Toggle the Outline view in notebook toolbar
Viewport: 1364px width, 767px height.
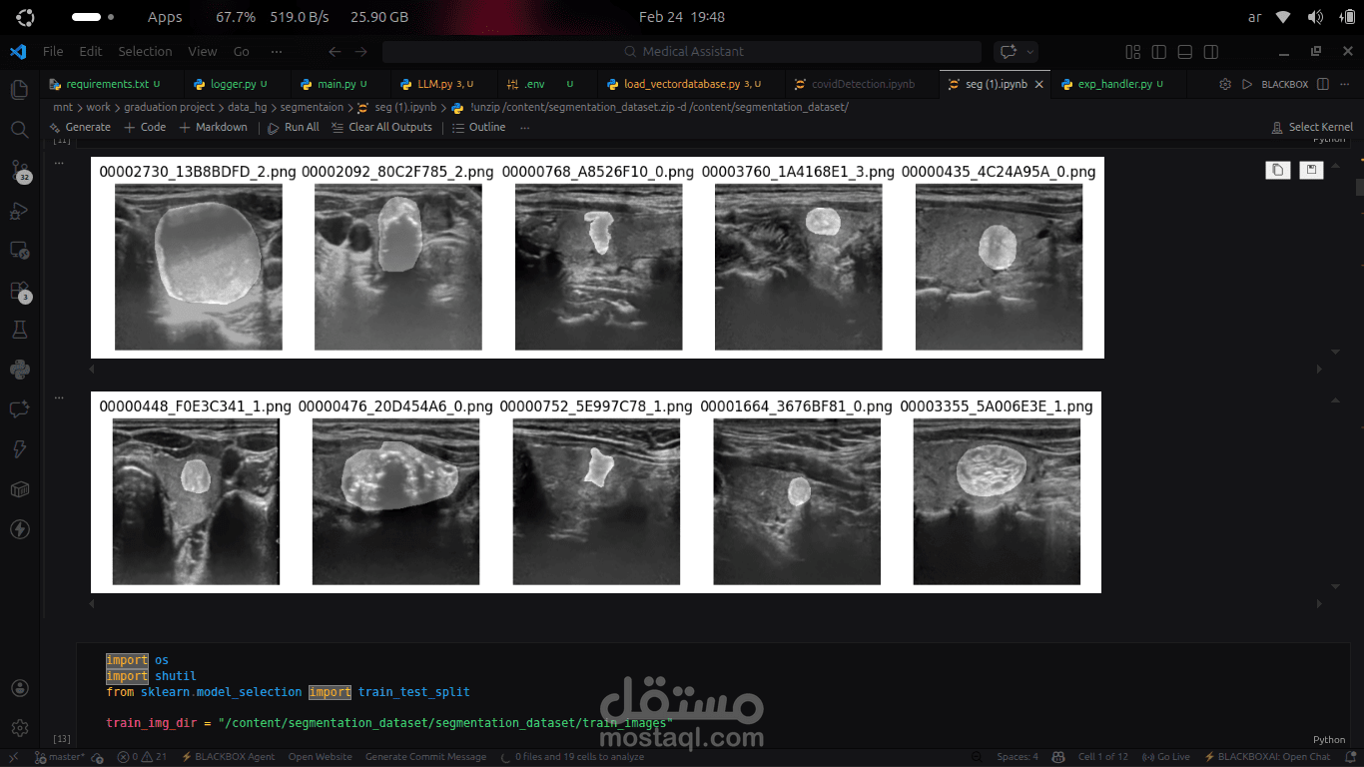point(480,127)
